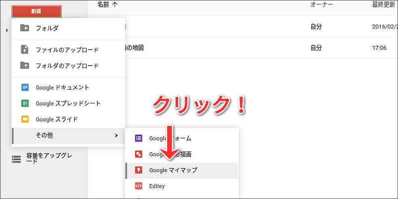Expand the sidebar tree triangle
398x199 pixels.
click(7, 30)
